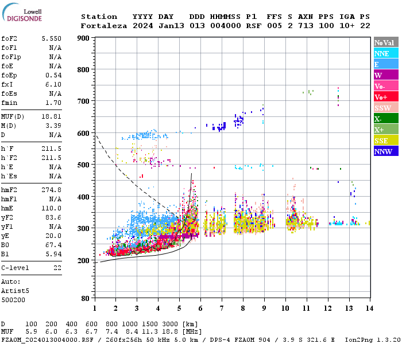Click the Artist5 auto-scaling label

[15, 291]
